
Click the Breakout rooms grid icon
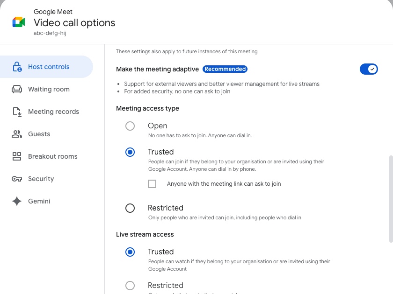coord(17,156)
